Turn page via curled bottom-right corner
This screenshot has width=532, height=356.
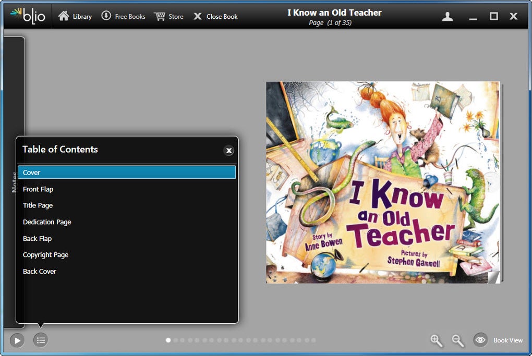pyautogui.click(x=493, y=277)
